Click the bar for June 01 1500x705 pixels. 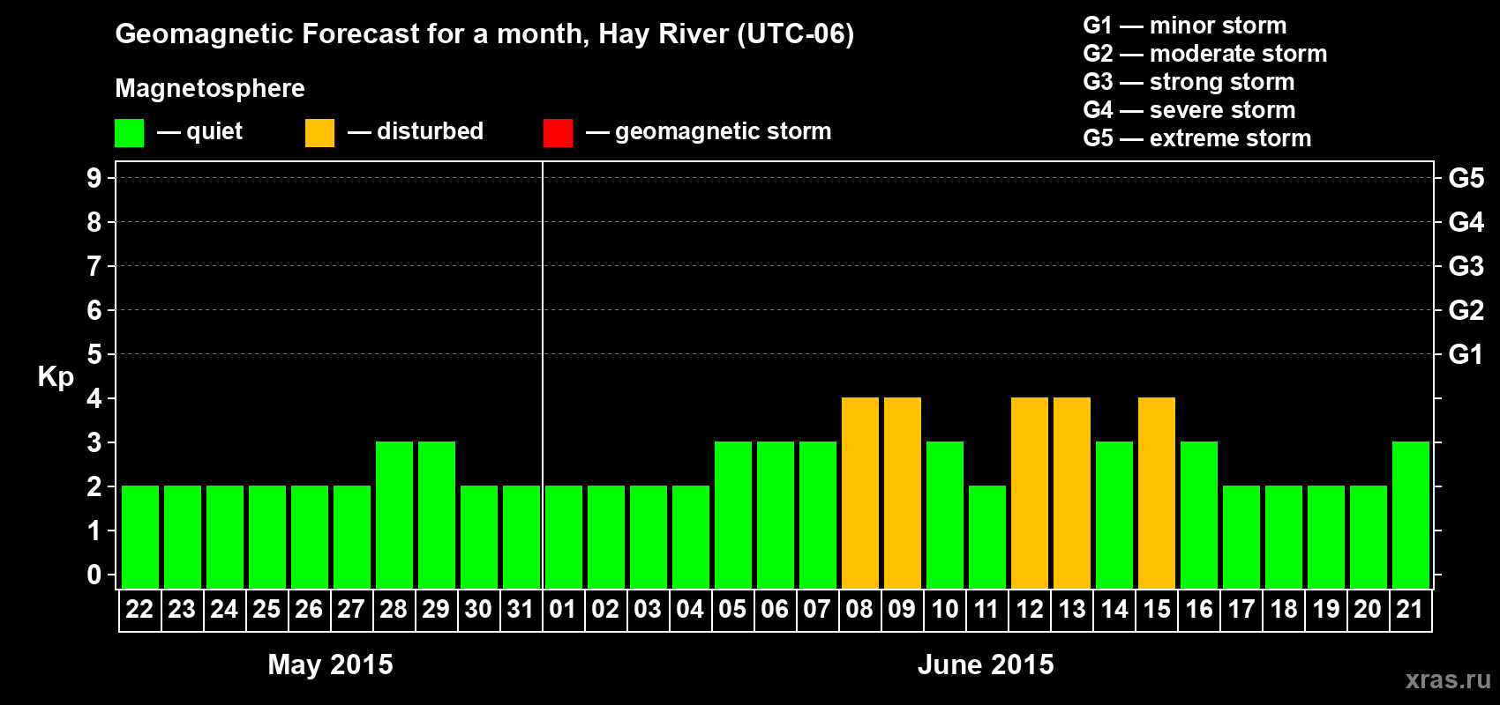pyautogui.click(x=564, y=538)
